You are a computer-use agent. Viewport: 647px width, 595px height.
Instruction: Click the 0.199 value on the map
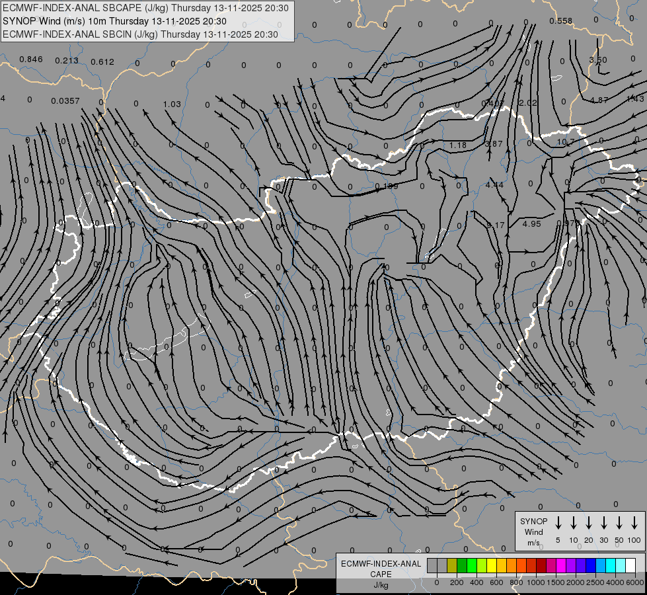click(387, 186)
